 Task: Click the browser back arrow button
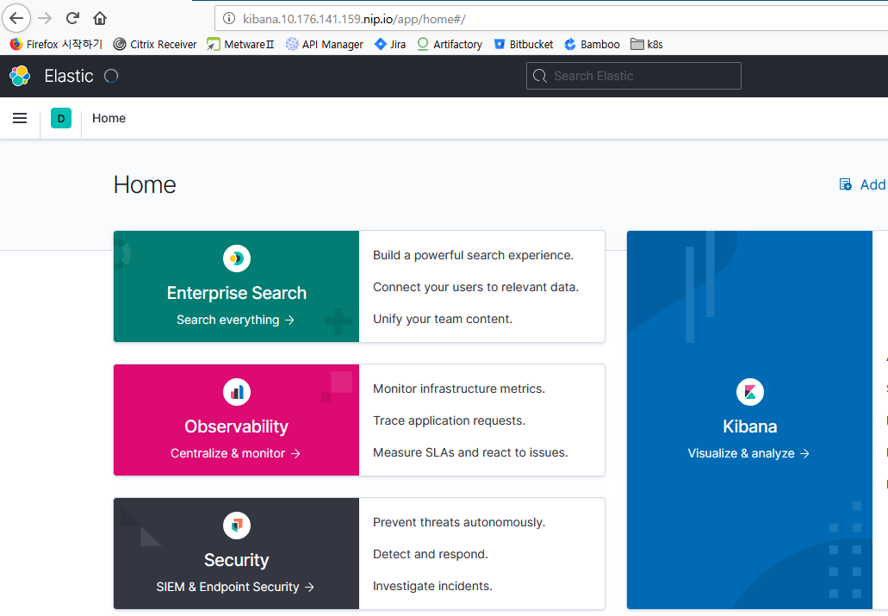pyautogui.click(x=16, y=18)
